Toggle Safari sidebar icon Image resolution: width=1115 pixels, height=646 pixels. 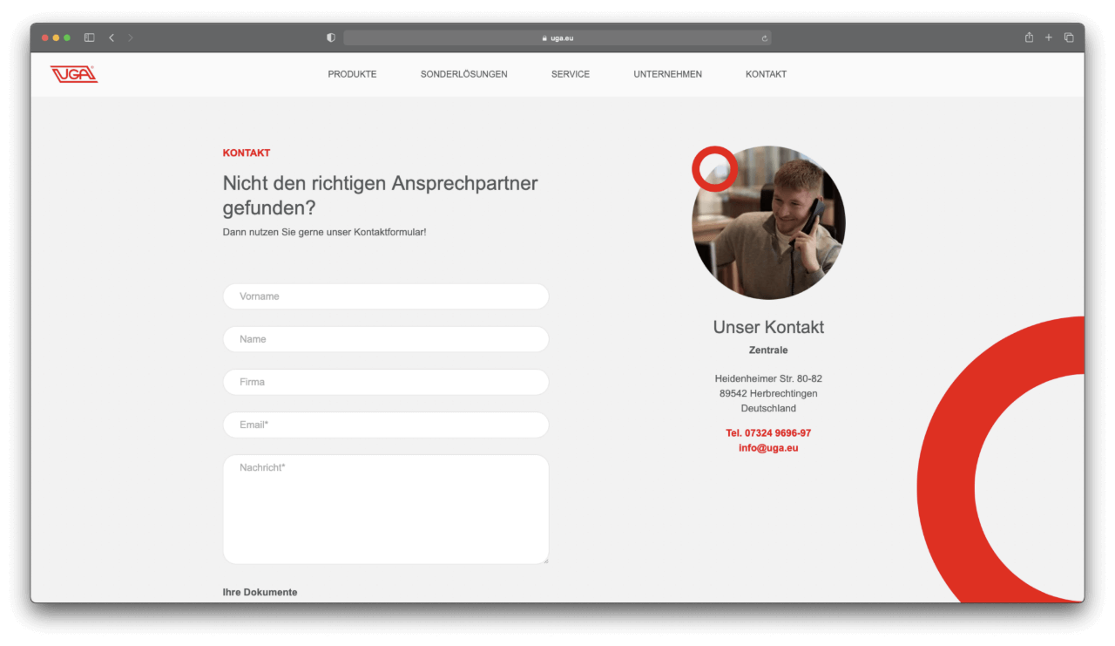tap(89, 37)
